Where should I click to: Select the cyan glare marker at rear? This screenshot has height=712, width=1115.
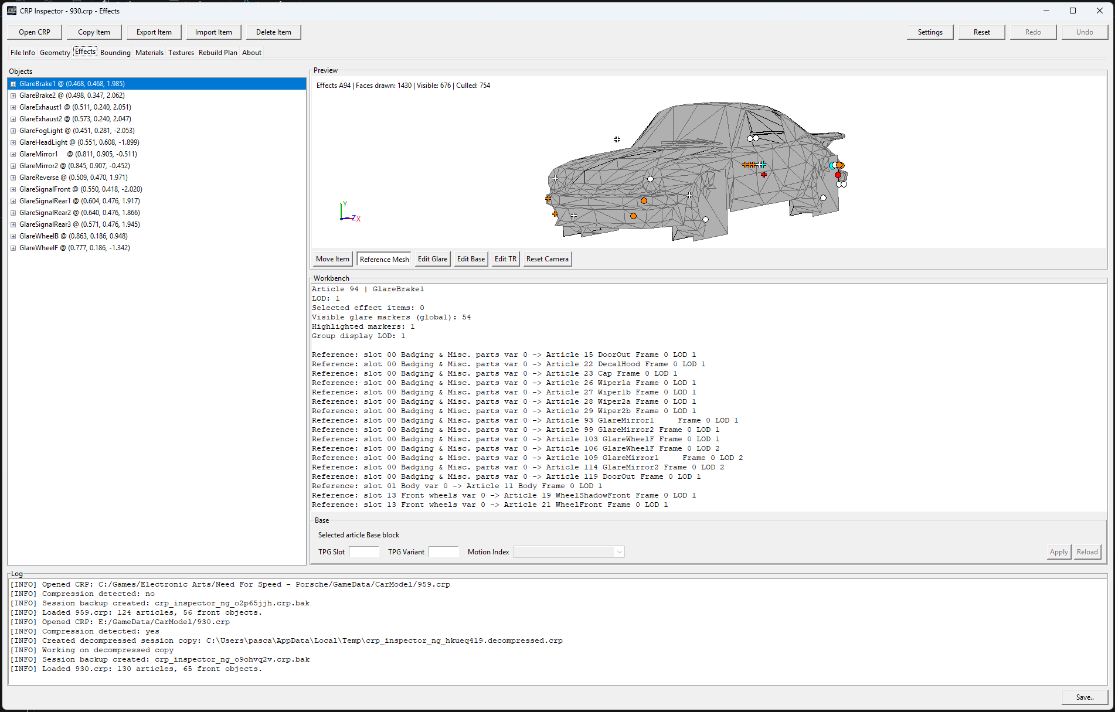[832, 166]
